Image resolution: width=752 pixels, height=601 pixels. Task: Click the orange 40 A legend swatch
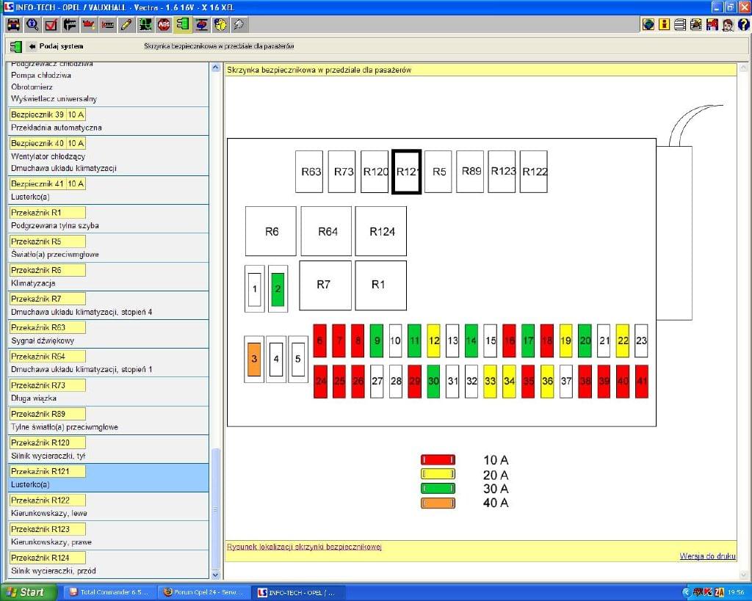coord(438,503)
